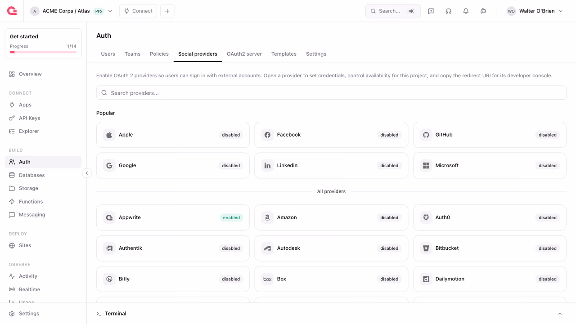This screenshot has width=576, height=324.
Task: Click Amazon disabled status badge
Action: [389, 217]
